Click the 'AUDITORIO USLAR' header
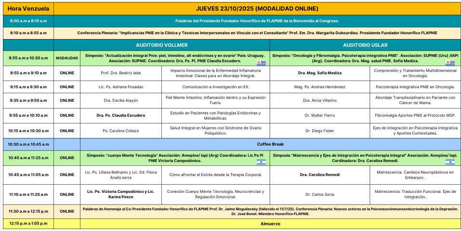Image resolution: width=461 pixels, height=231 pixels. click(365, 45)
